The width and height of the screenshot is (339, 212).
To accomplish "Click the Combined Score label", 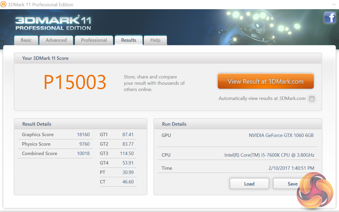I will coord(39,153).
